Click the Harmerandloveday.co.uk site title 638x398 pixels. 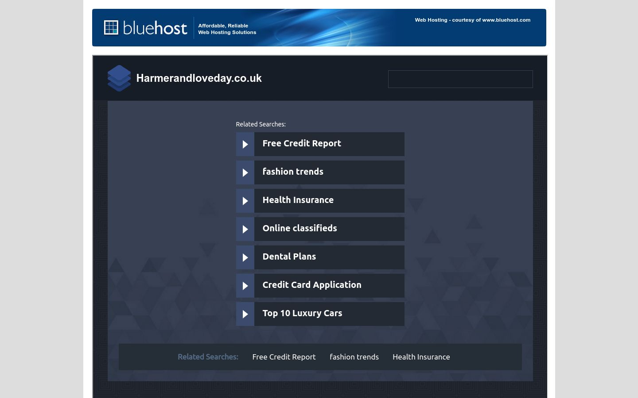pos(199,78)
